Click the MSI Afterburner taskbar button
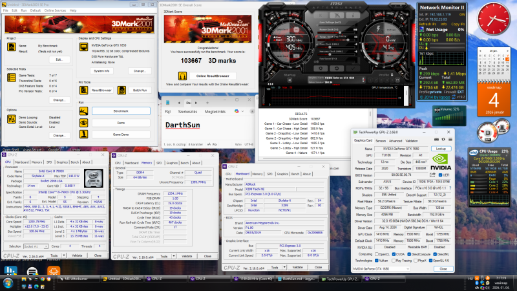Screen dimensions: 517x291 point(79,279)
